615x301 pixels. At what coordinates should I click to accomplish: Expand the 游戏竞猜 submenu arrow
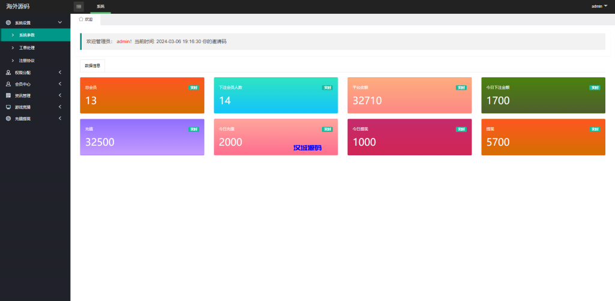(59, 107)
